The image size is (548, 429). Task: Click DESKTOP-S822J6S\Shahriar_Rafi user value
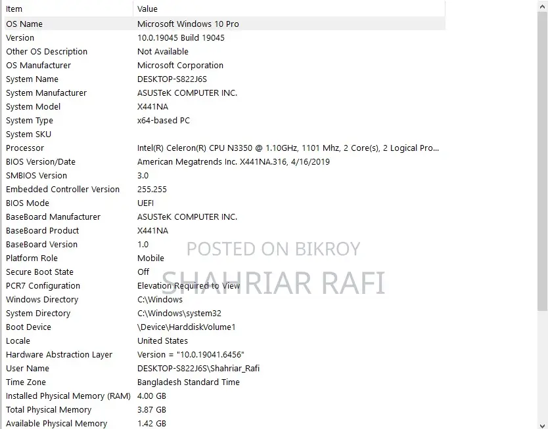coord(198,368)
